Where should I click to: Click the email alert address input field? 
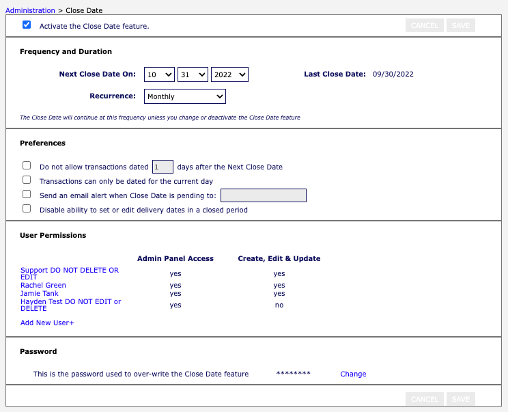click(x=263, y=196)
